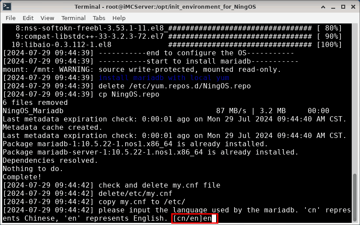360x225 pixels.
Task: Click the terminal app icon in title bar
Action: coord(7,7)
